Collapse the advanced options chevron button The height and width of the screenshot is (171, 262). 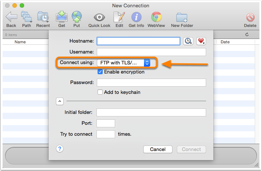60,101
